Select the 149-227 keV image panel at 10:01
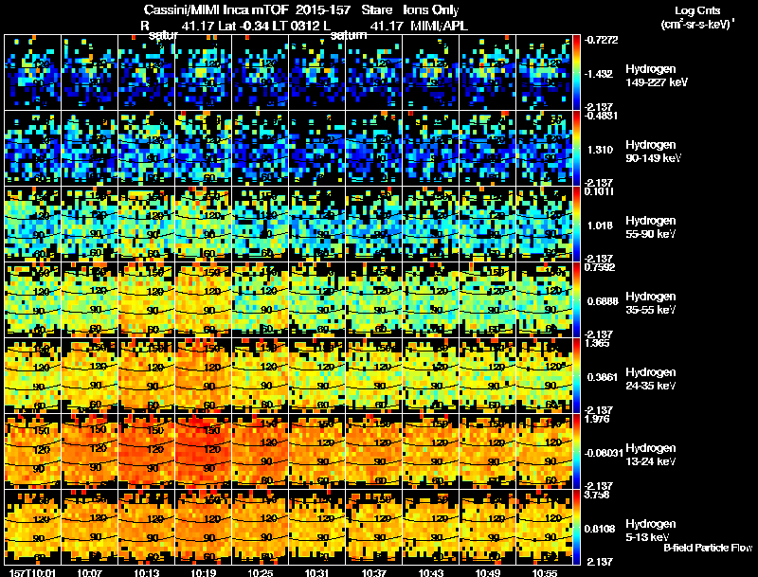 pos(32,73)
